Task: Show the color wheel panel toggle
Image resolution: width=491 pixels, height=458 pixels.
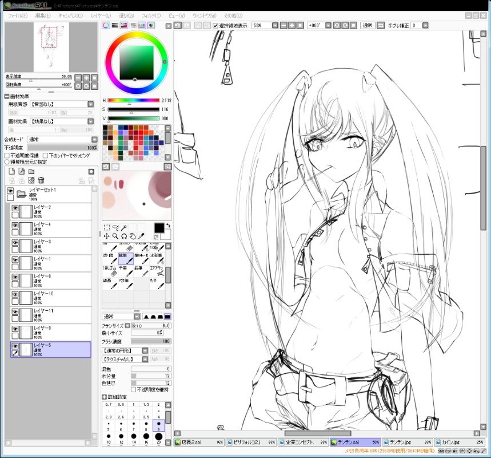Action: (106, 26)
